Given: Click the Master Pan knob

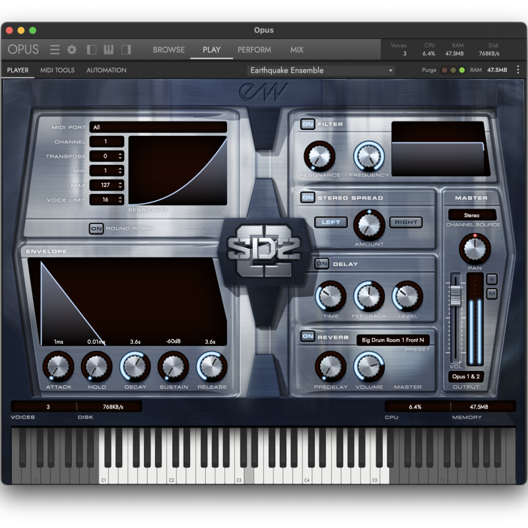Looking at the screenshot, I should pyautogui.click(x=475, y=249).
